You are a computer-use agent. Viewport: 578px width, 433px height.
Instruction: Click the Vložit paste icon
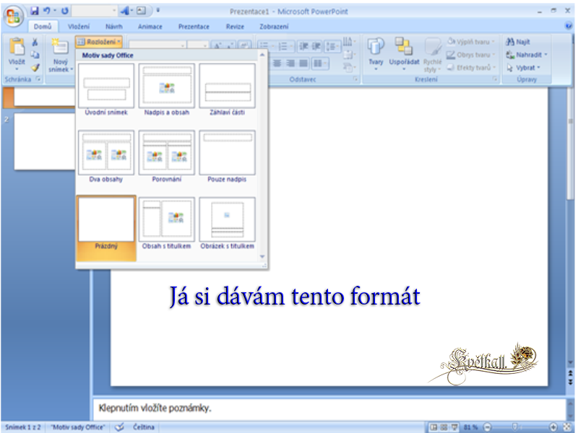pos(17,46)
